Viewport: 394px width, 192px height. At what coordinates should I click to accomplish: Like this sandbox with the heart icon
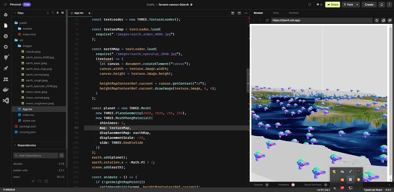[318, 5]
